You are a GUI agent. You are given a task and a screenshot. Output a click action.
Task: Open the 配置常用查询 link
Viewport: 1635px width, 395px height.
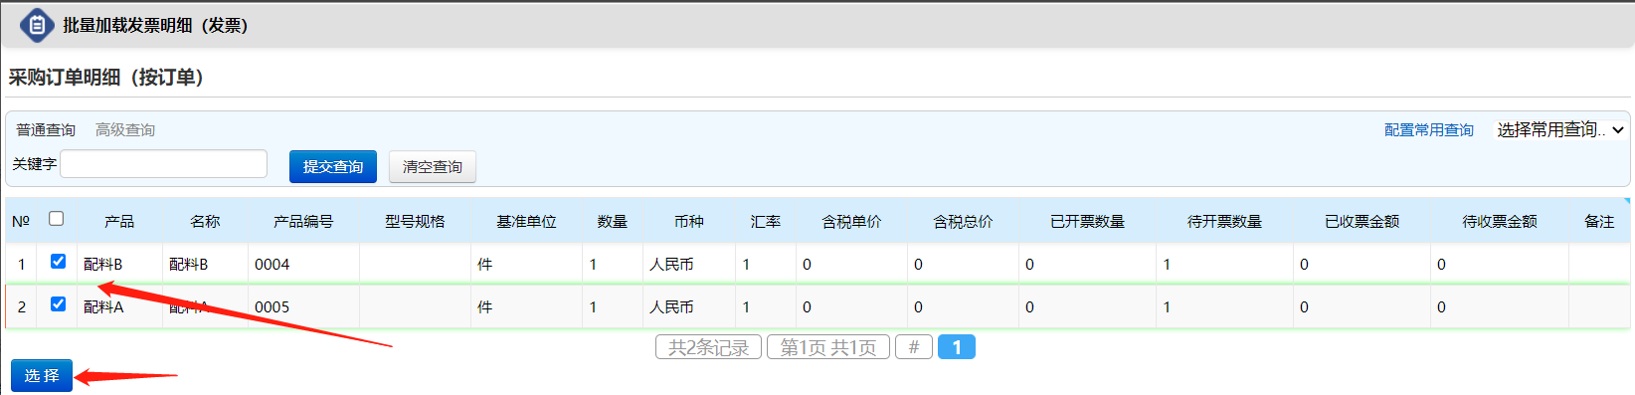coord(1429,130)
